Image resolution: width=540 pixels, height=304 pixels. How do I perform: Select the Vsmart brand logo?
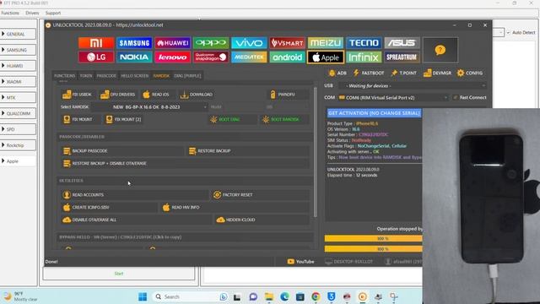287,43
